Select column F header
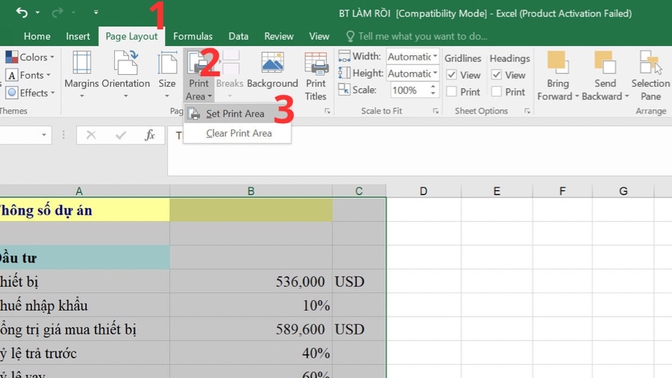The width and height of the screenshot is (672, 378). (x=562, y=191)
